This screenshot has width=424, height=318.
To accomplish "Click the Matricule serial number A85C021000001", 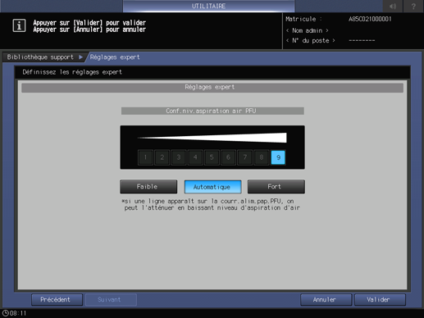I will pyautogui.click(x=370, y=19).
